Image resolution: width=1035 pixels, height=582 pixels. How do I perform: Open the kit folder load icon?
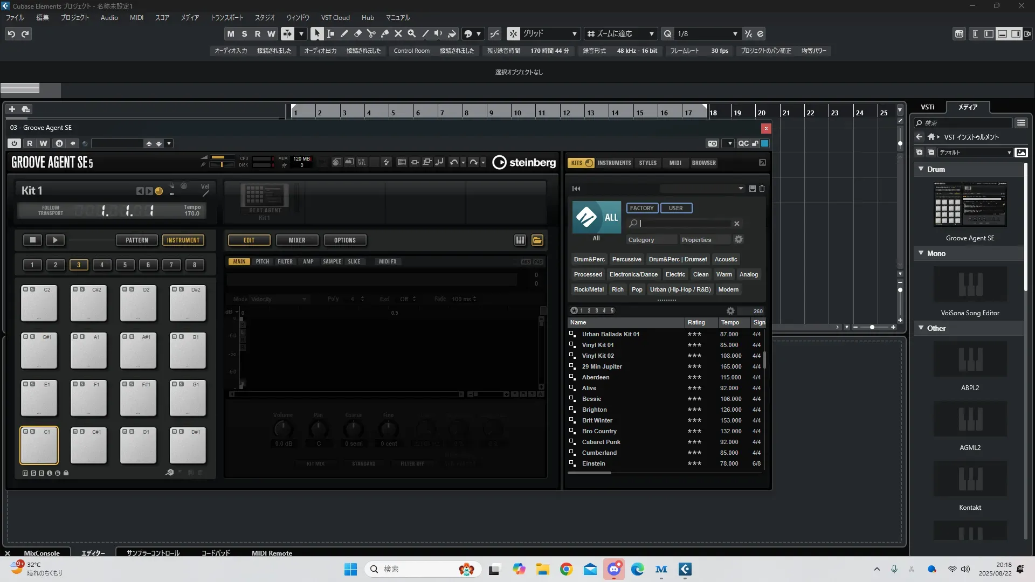[537, 240]
